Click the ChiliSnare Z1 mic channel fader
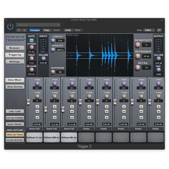The width and height of the screenshot is (169, 169). 28,102
